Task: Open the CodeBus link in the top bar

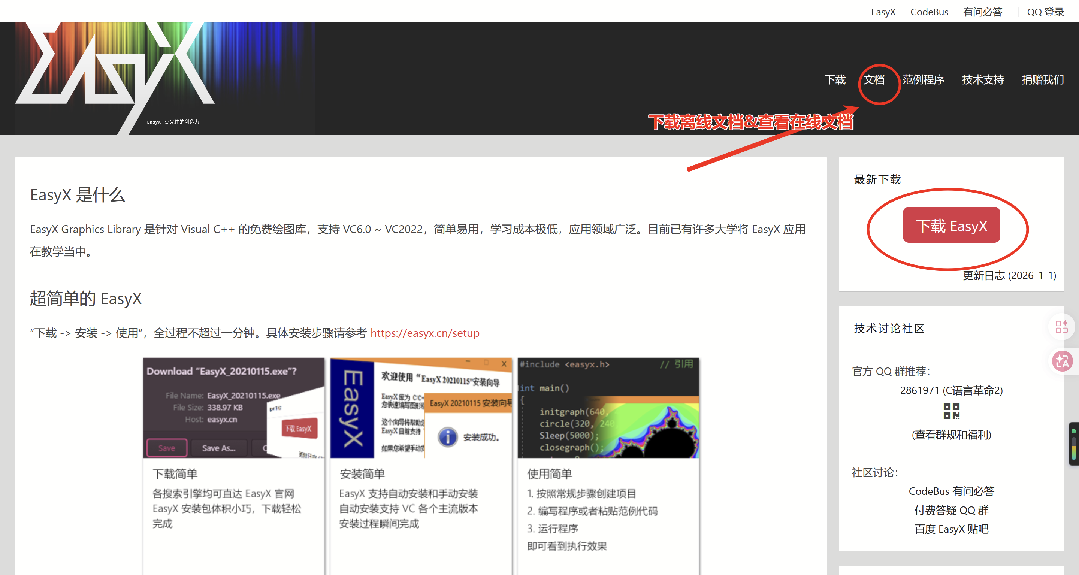Action: (930, 12)
